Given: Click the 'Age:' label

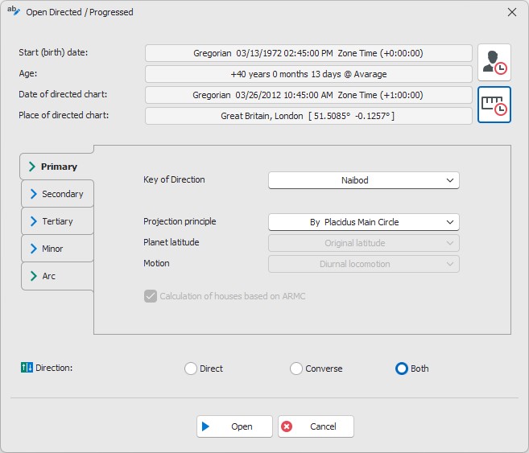Looking at the screenshot, I should (x=28, y=73).
